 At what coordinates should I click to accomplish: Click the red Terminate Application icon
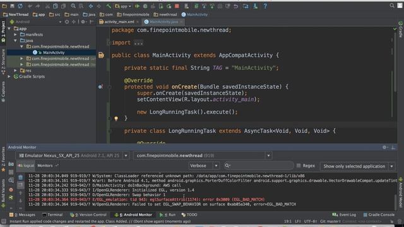pos(11,190)
